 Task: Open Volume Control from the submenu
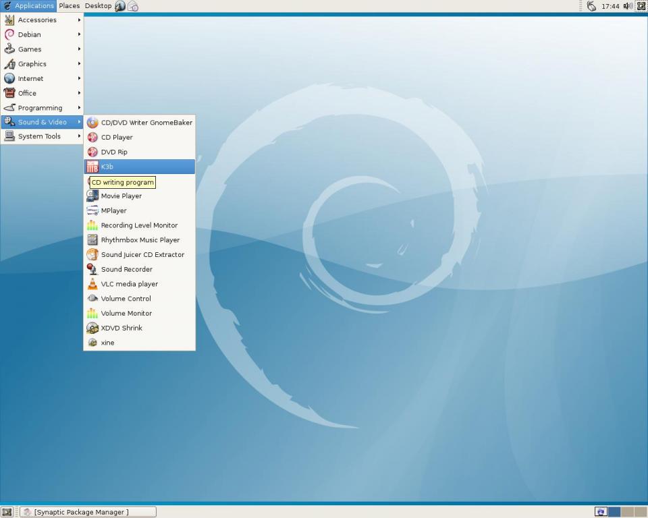pyautogui.click(x=139, y=299)
